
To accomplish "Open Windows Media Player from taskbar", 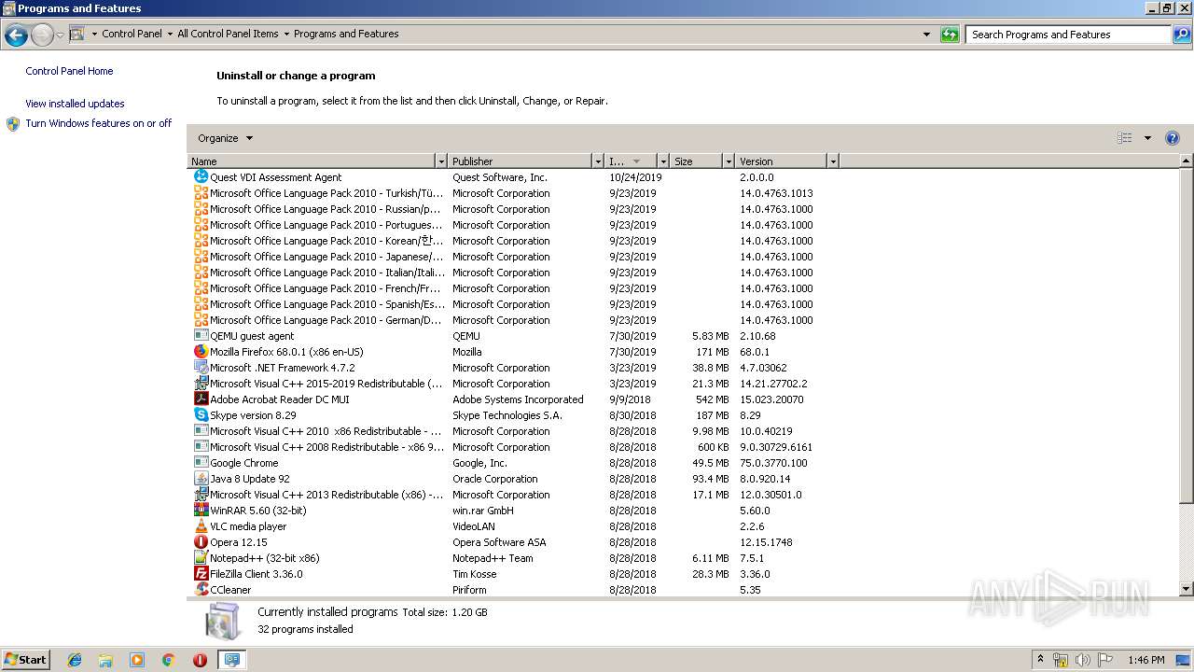I will [x=137, y=660].
